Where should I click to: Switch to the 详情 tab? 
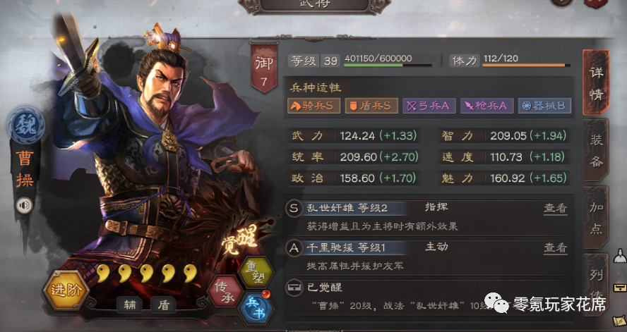[596, 83]
